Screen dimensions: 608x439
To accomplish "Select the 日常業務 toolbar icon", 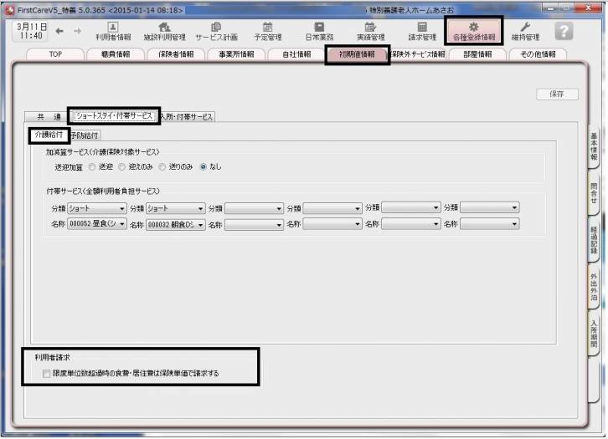I will [318, 31].
